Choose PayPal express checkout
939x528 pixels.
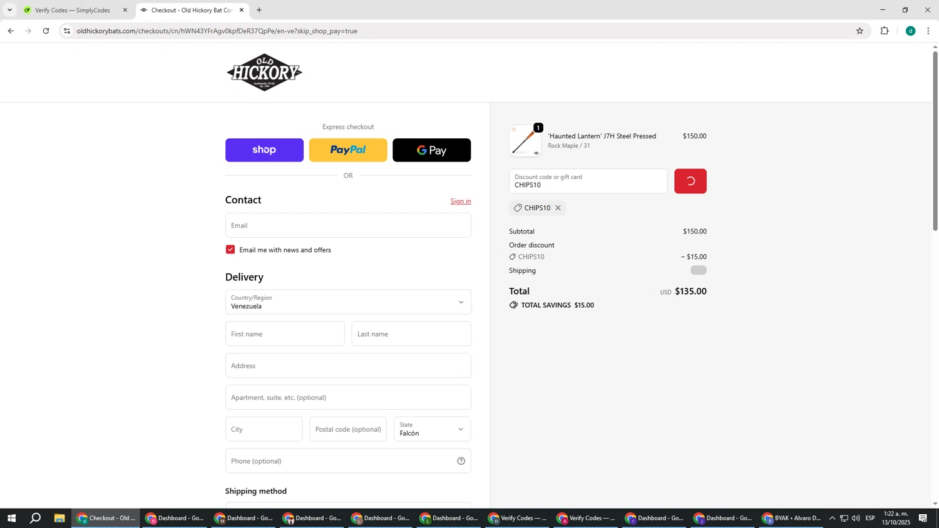tap(348, 150)
